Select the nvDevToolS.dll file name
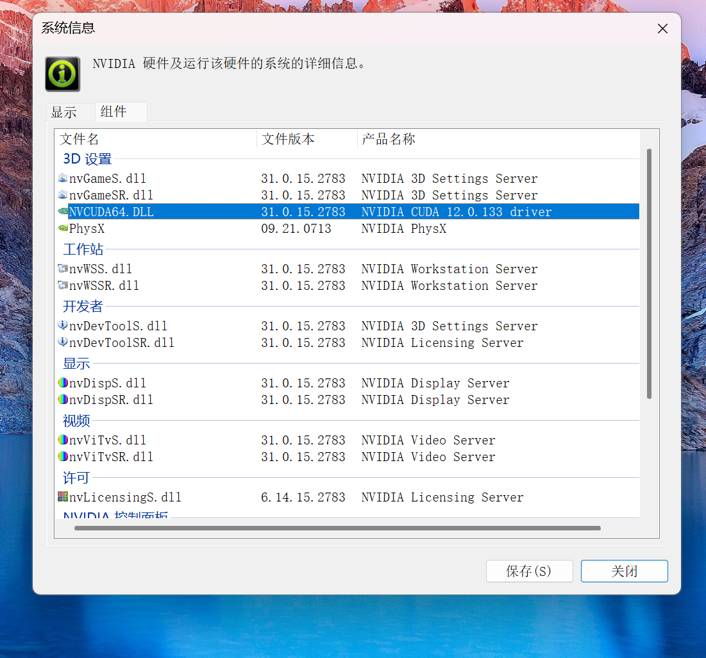The image size is (706, 658). tap(118, 326)
